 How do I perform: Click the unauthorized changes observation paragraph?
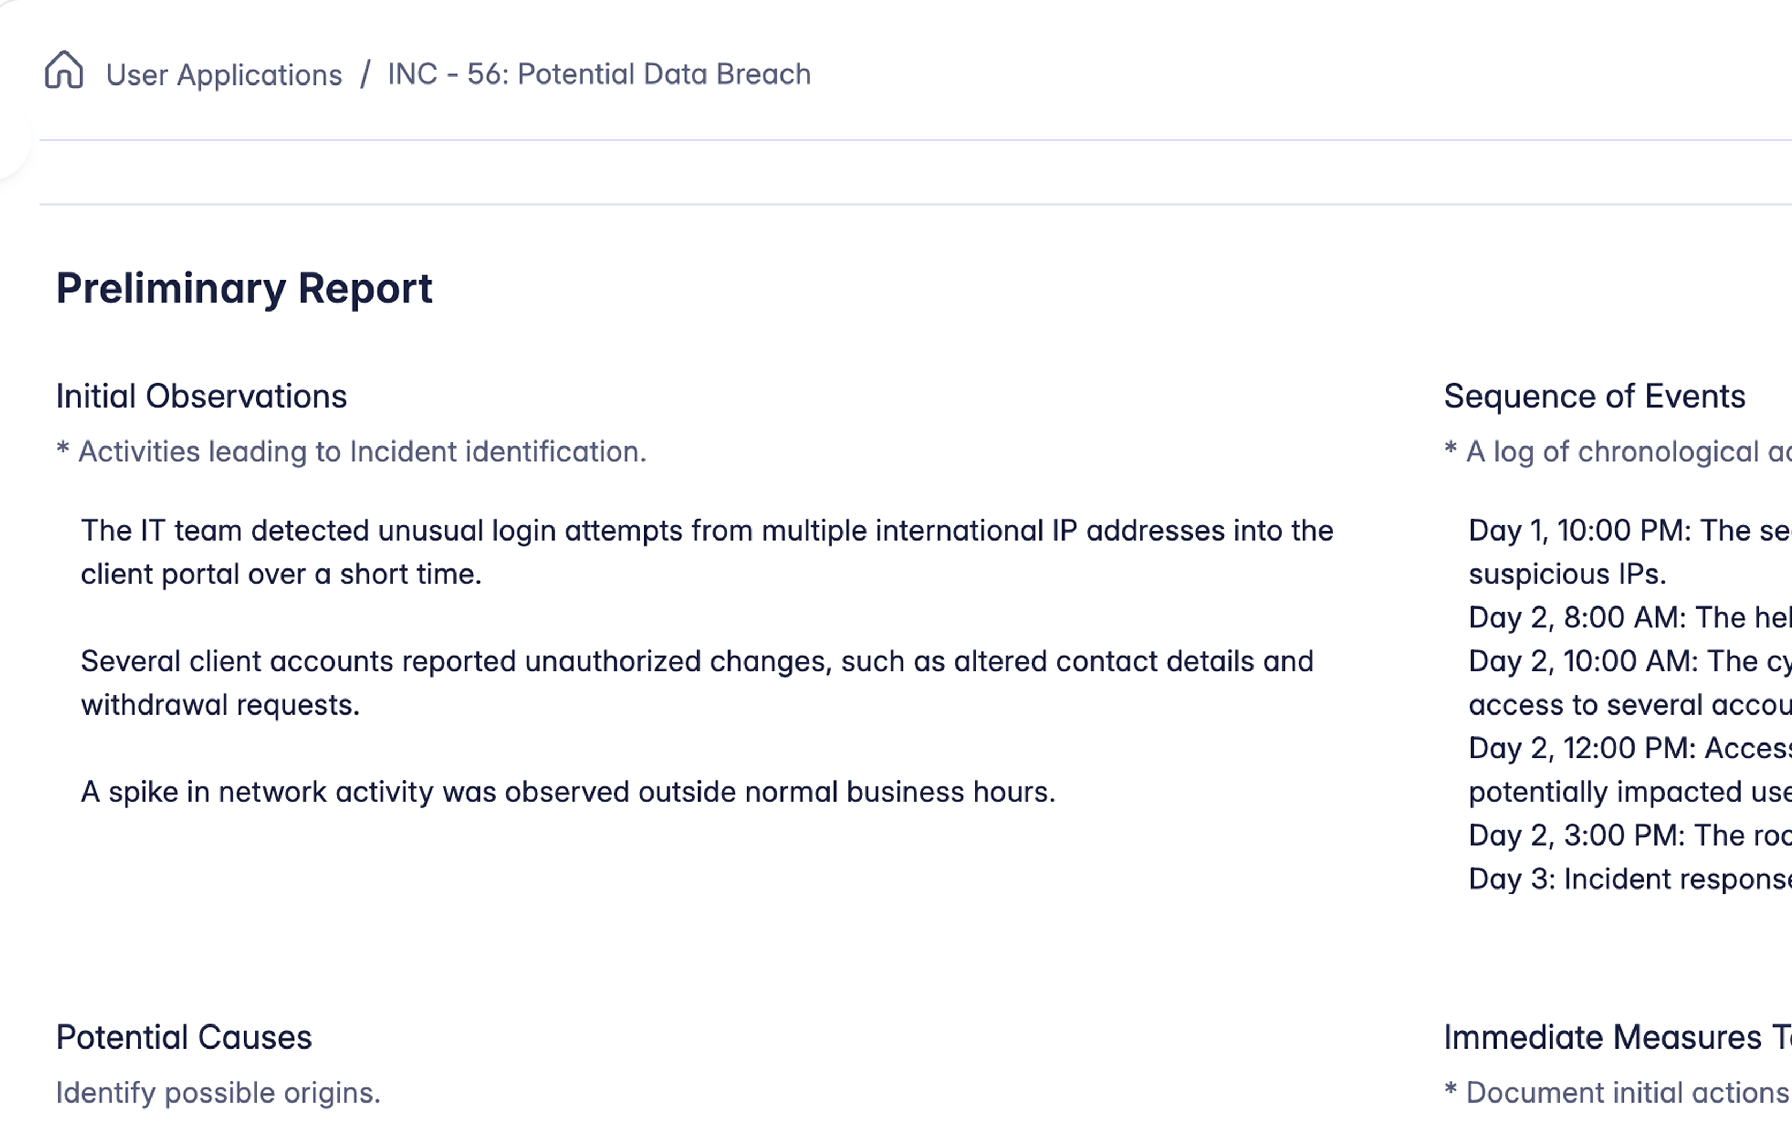(697, 682)
